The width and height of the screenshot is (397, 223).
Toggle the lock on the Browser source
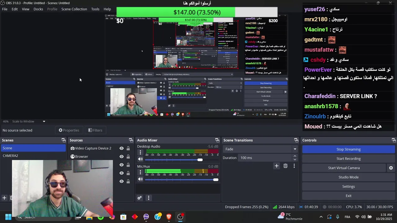point(128,156)
